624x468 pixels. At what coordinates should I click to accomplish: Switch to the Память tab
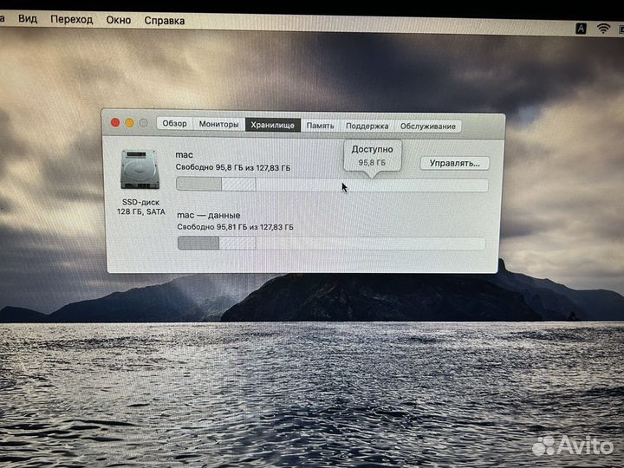pyautogui.click(x=320, y=126)
